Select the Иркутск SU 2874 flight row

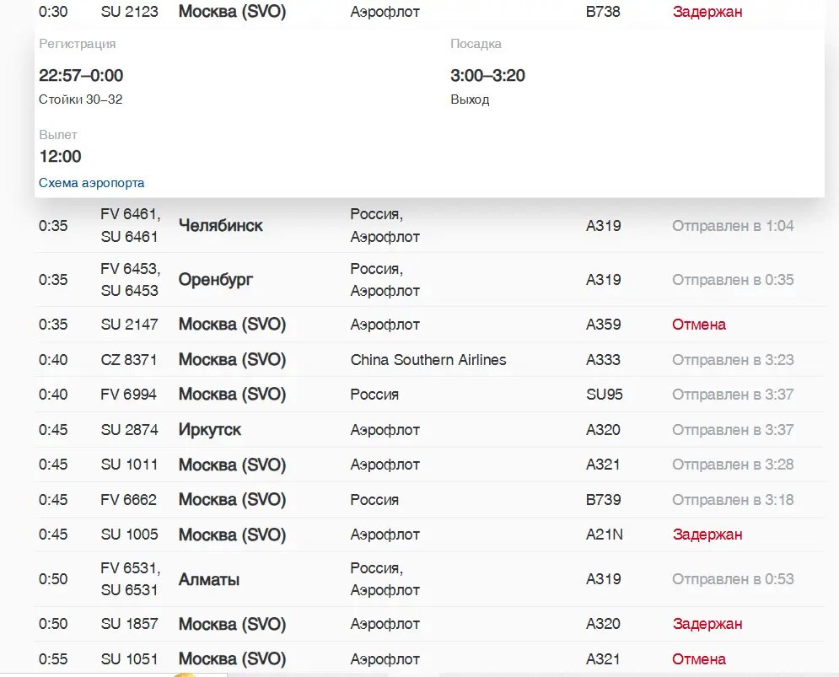429,430
